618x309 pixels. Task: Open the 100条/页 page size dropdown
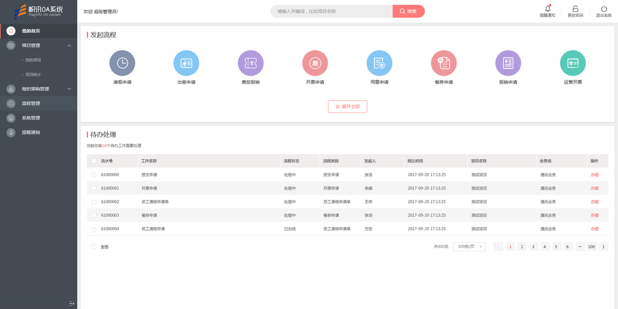pyautogui.click(x=469, y=247)
